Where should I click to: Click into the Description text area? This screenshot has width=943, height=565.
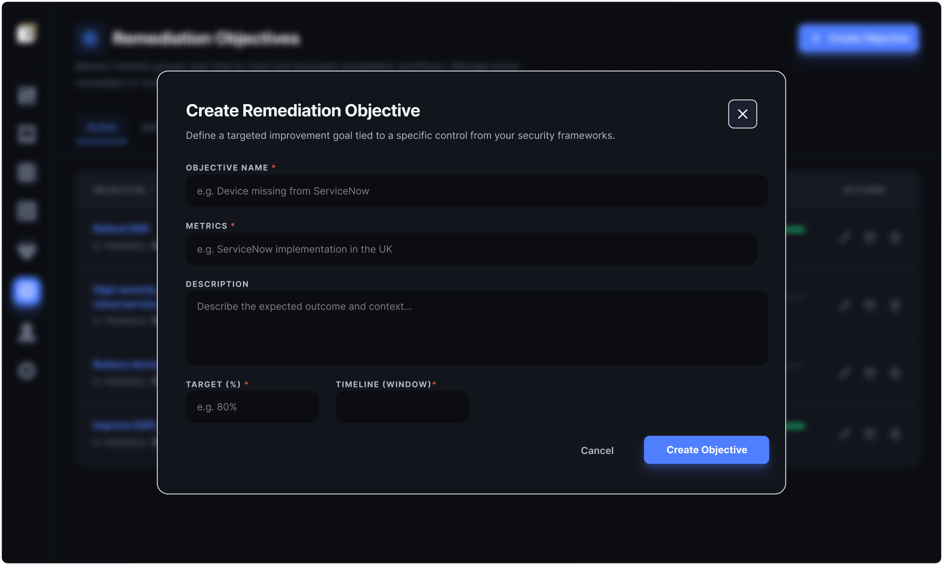pyautogui.click(x=477, y=328)
